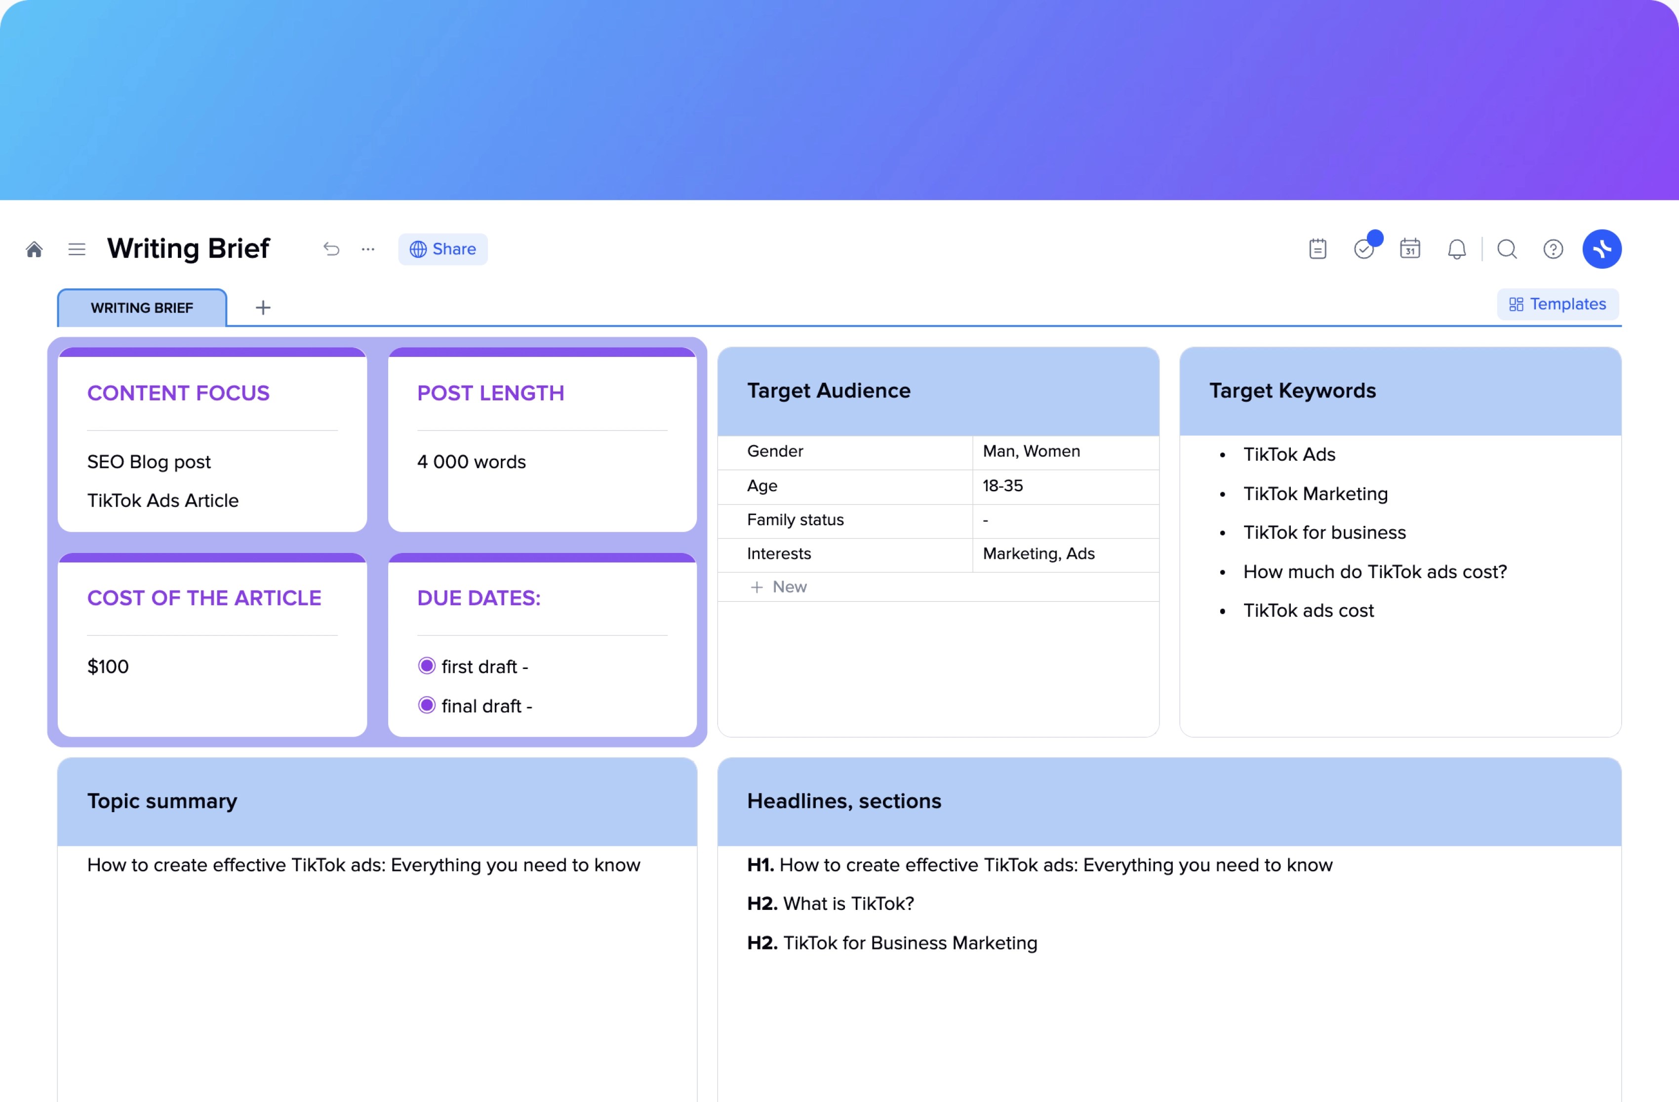Add new row in Target Audience table
Viewport: 1679px width, 1102px height.
(779, 587)
